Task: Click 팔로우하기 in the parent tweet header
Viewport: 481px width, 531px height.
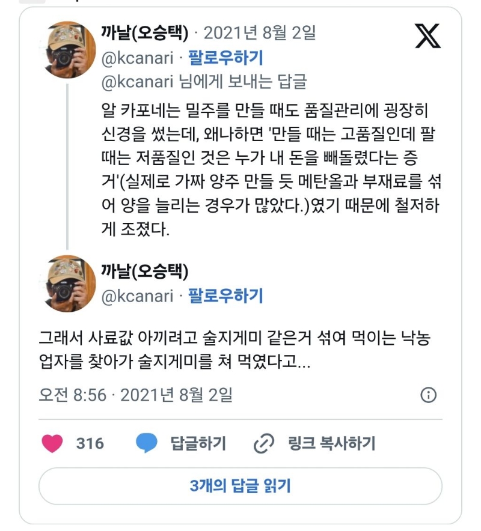Action: 225,58
